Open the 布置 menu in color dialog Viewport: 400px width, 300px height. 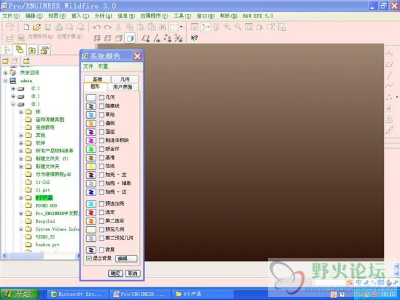pyautogui.click(x=103, y=66)
